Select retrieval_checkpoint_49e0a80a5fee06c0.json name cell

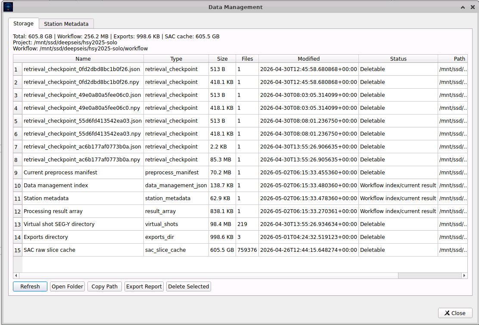pos(83,95)
